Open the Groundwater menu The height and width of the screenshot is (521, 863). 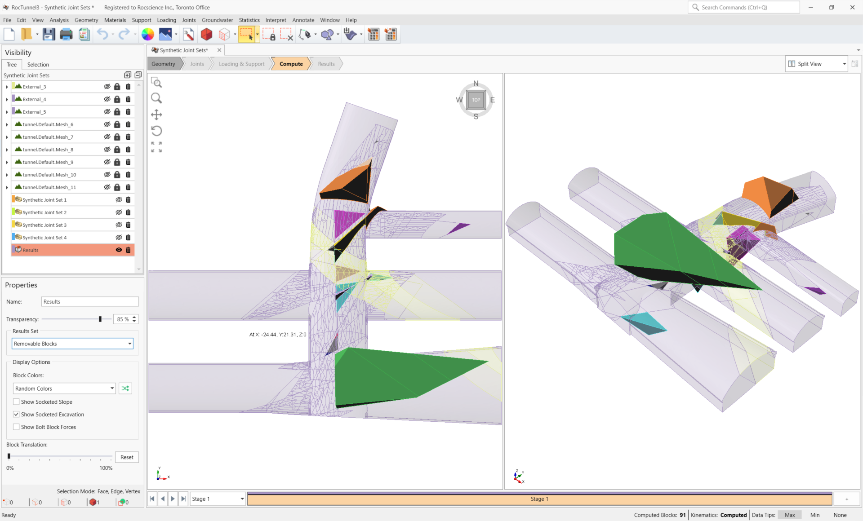pyautogui.click(x=217, y=20)
